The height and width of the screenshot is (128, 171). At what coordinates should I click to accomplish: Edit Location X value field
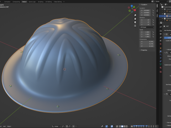[145, 10]
